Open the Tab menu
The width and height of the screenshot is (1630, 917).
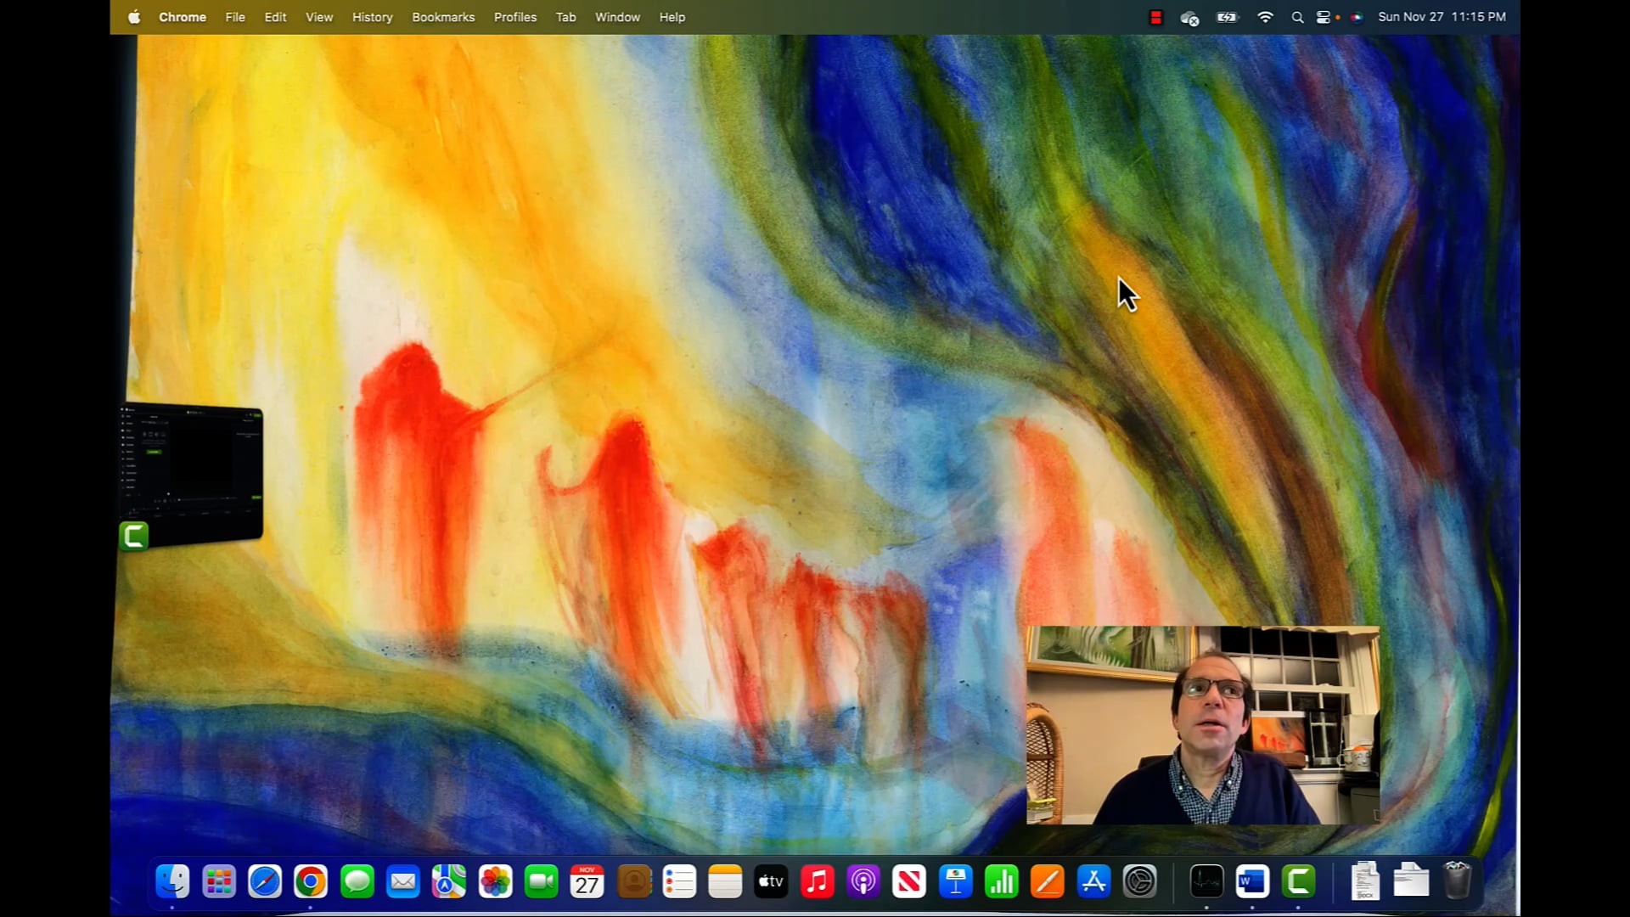pyautogui.click(x=565, y=17)
